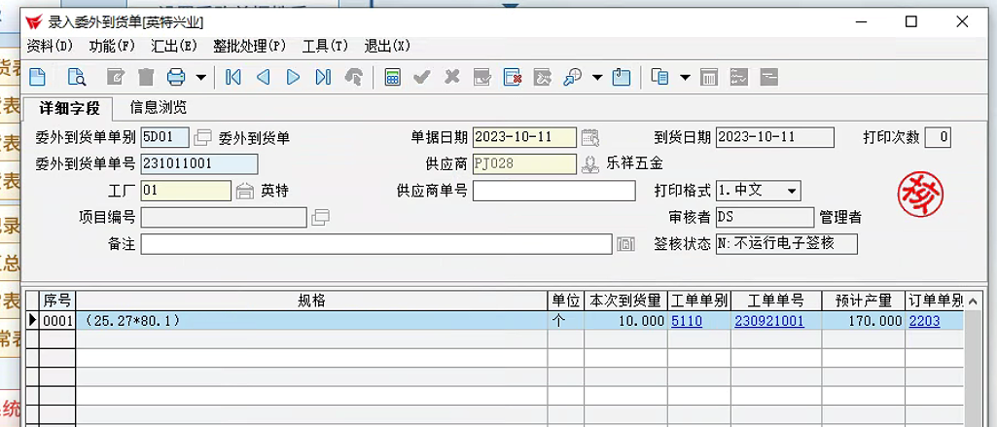Click the New document toolbar icon

point(37,77)
